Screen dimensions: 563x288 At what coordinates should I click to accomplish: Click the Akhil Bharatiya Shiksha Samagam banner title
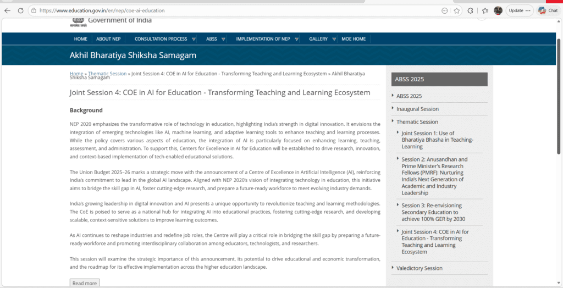[x=133, y=56]
